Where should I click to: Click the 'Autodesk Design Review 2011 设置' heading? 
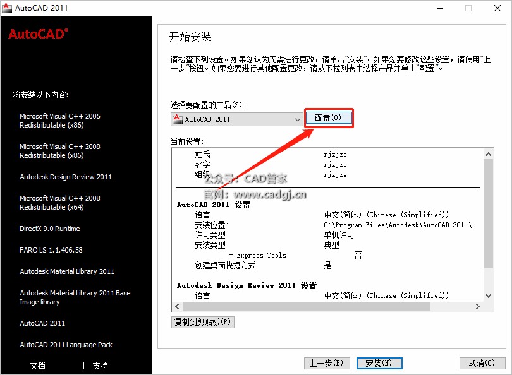247,285
